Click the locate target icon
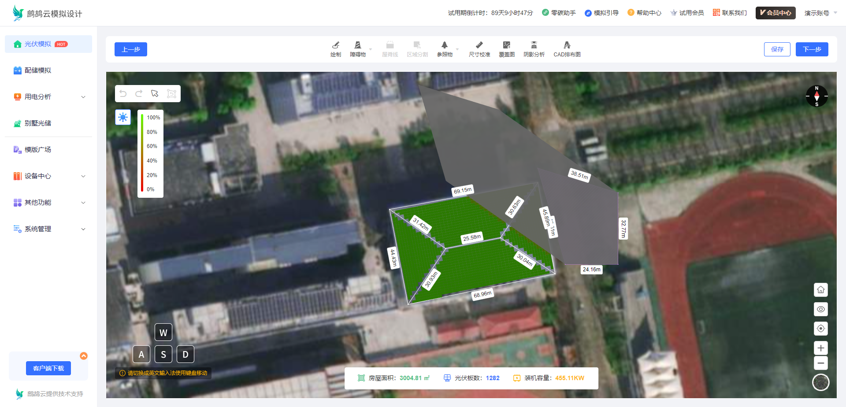 coord(820,329)
